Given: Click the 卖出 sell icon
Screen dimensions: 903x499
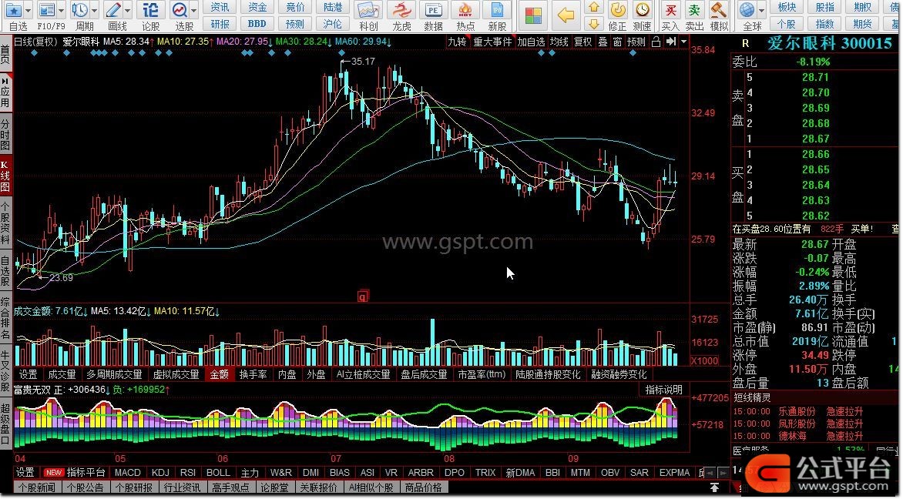Looking at the screenshot, I should tap(694, 10).
